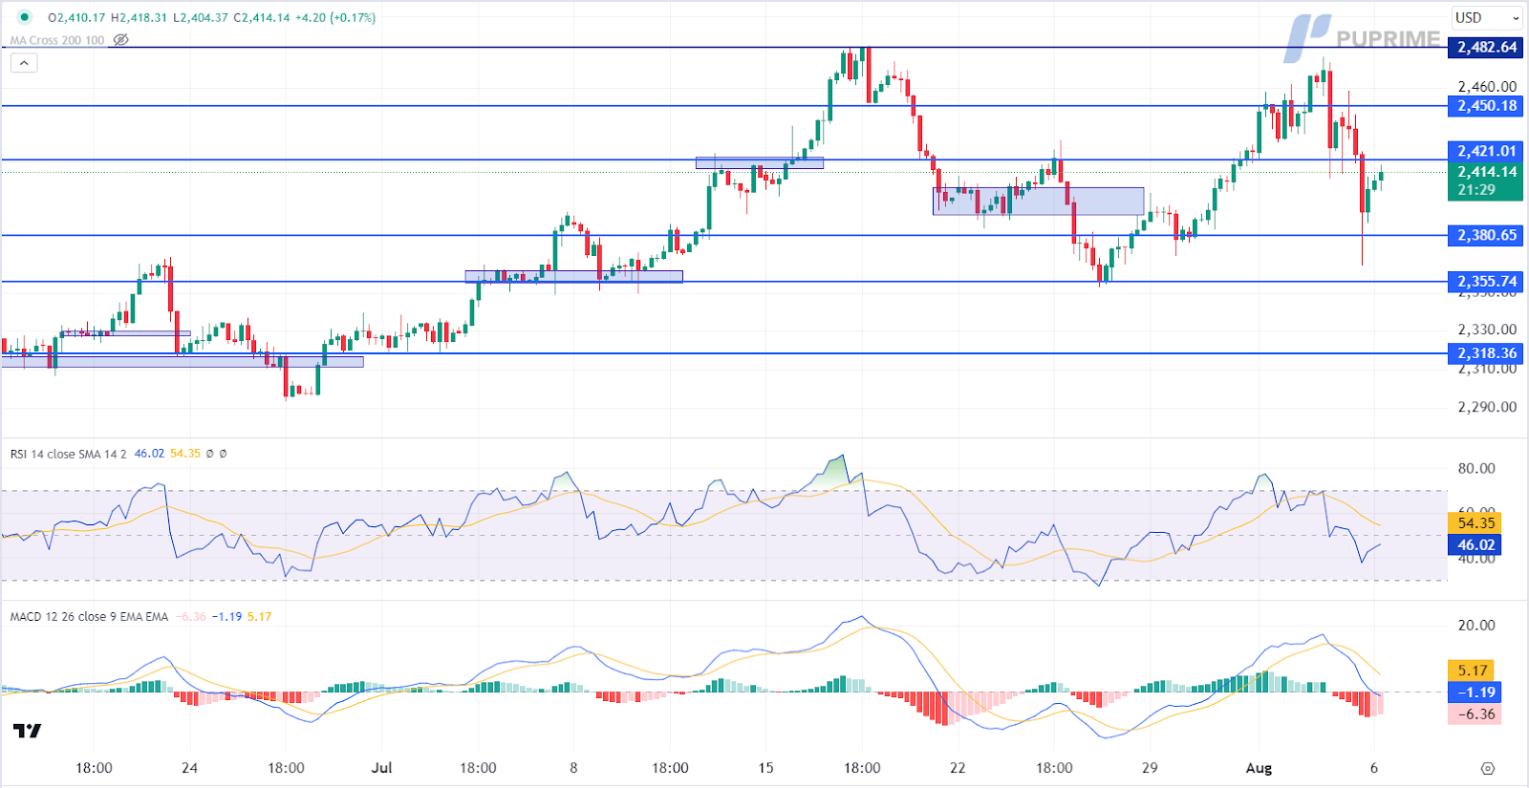Click the 2,330.00 price axis tick
The height and width of the screenshot is (788, 1529).
(x=1487, y=330)
